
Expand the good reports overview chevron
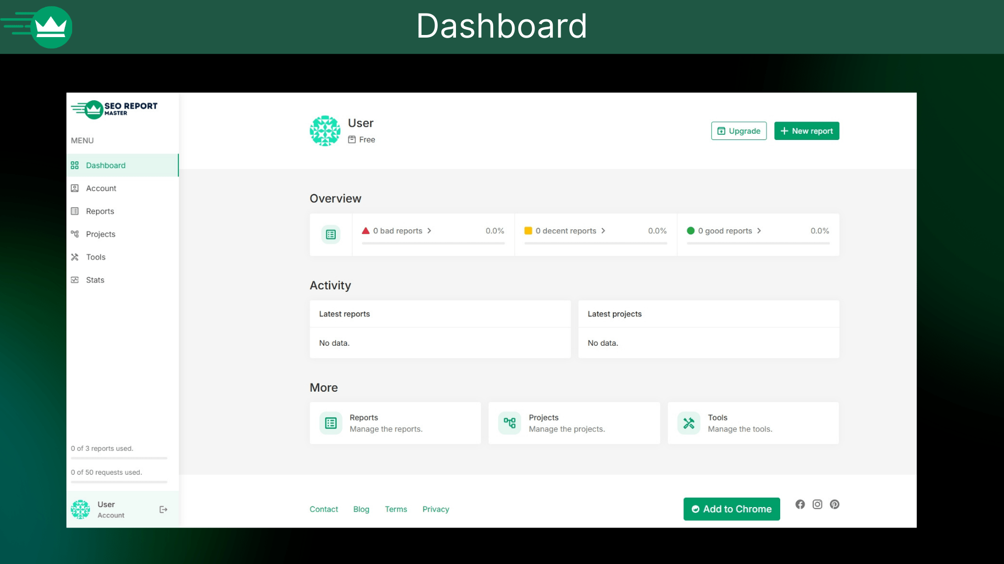coord(759,230)
